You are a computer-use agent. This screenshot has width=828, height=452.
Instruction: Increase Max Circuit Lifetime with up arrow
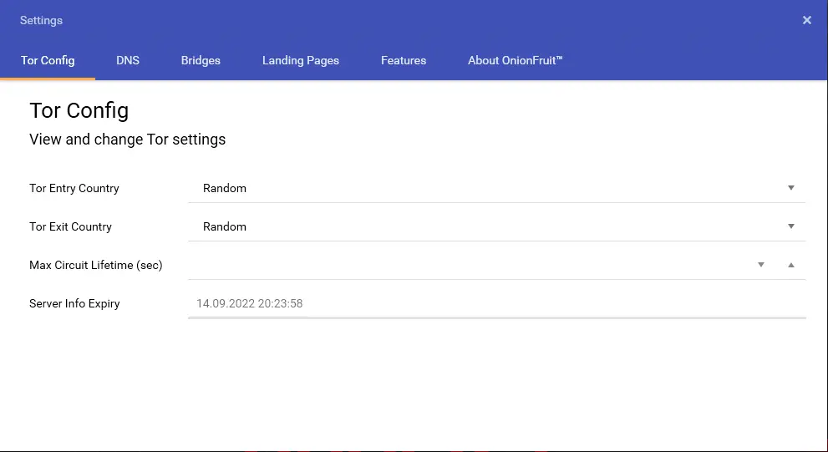(790, 265)
